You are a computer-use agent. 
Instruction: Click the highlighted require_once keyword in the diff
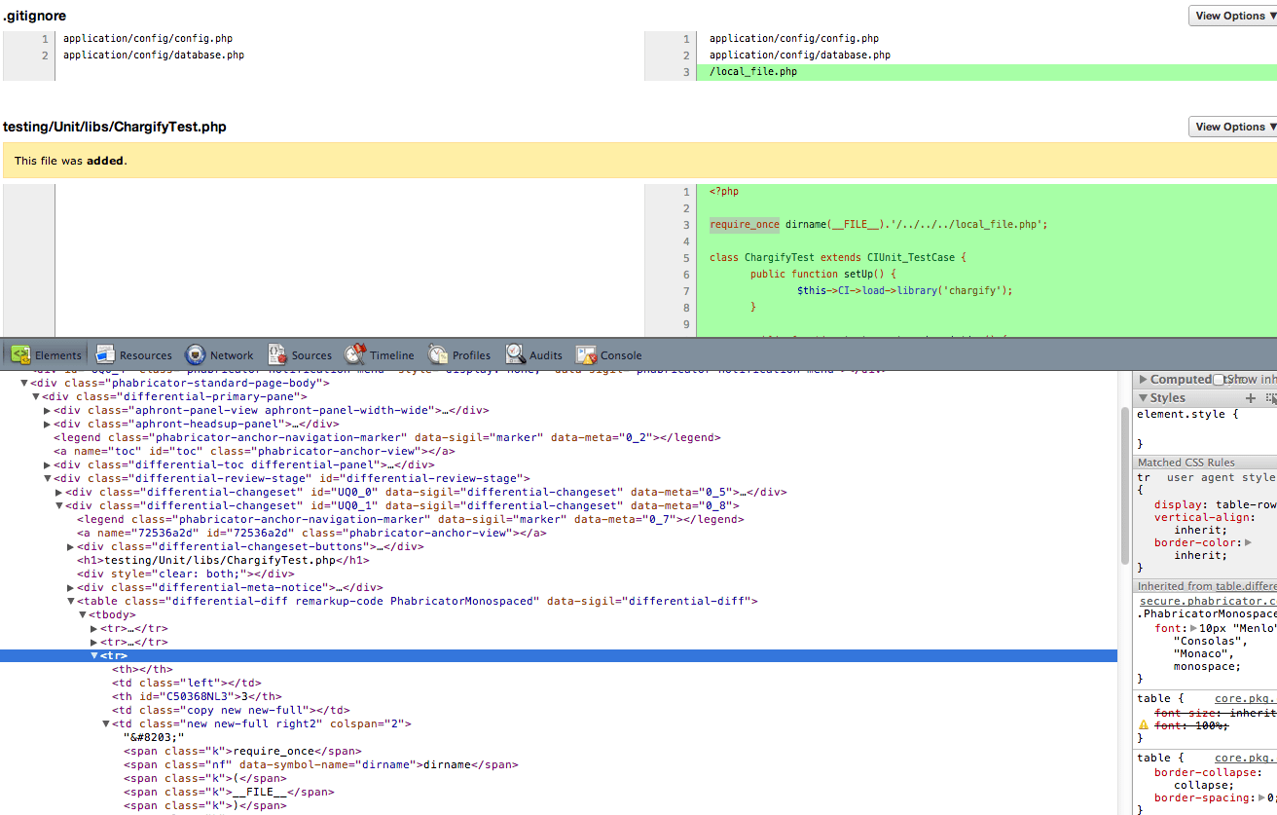coord(745,225)
